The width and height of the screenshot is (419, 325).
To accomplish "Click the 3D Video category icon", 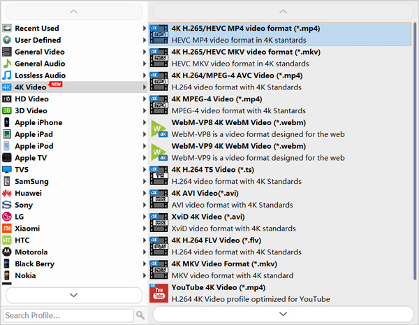I will coord(7,110).
